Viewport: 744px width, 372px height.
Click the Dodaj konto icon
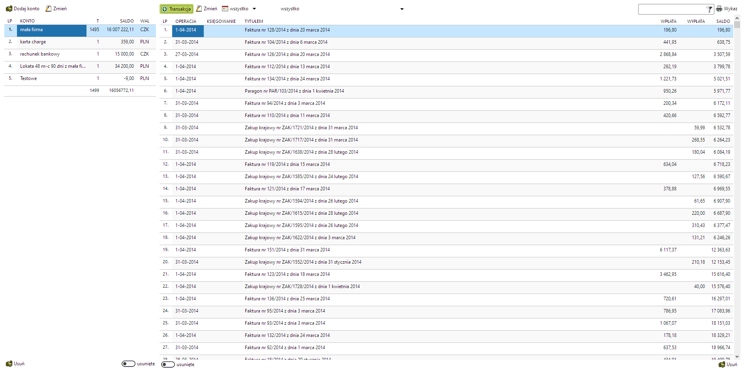point(9,9)
